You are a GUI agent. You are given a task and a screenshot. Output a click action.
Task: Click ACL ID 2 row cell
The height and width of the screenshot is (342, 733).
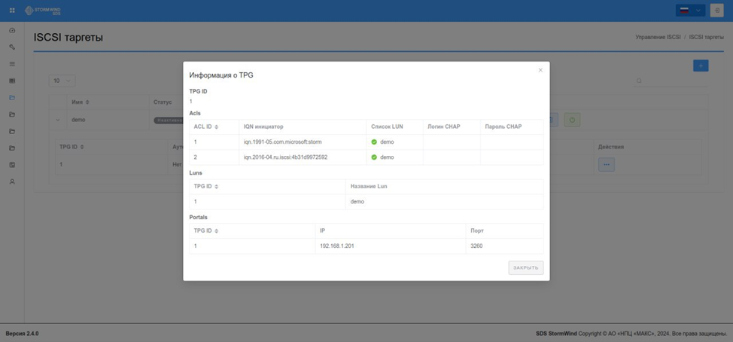(x=214, y=157)
